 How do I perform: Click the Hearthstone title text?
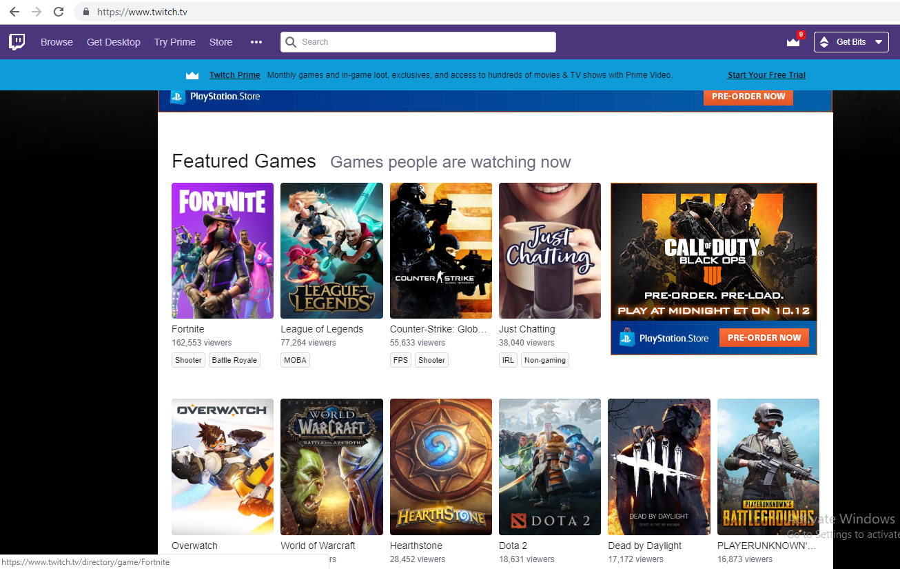[416, 546]
